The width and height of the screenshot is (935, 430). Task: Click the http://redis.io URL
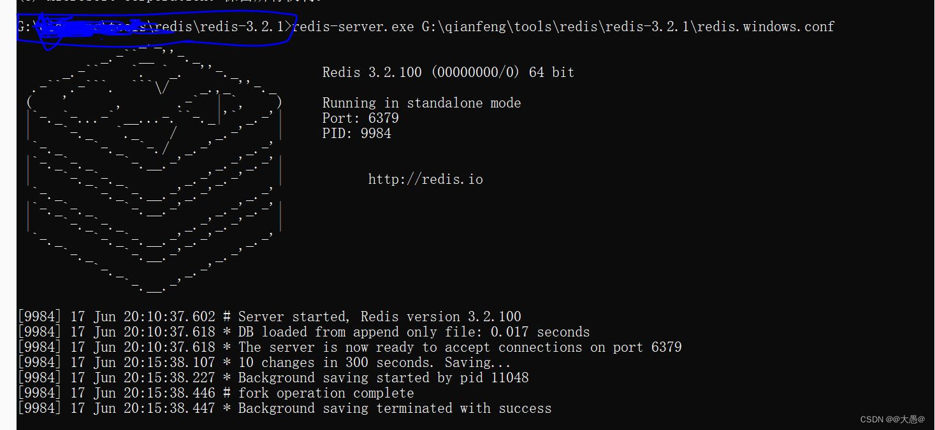click(425, 179)
